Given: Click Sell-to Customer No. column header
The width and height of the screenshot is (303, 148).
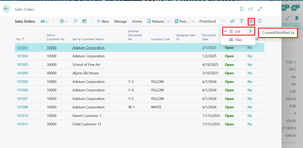Looking at the screenshot, I should 56,37.
